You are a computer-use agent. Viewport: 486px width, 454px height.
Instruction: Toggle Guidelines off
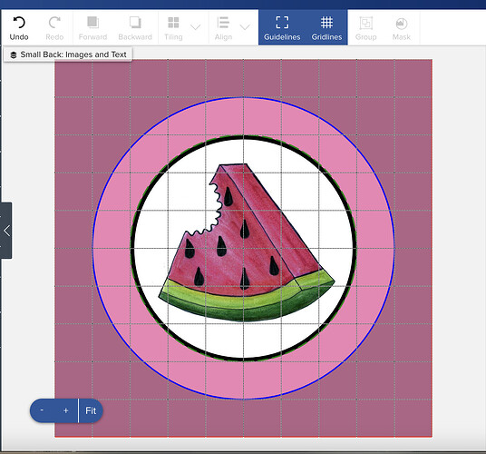point(282,27)
